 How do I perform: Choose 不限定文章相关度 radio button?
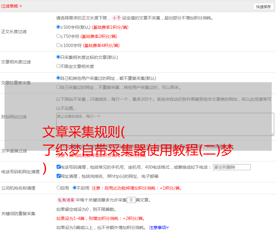58,66
